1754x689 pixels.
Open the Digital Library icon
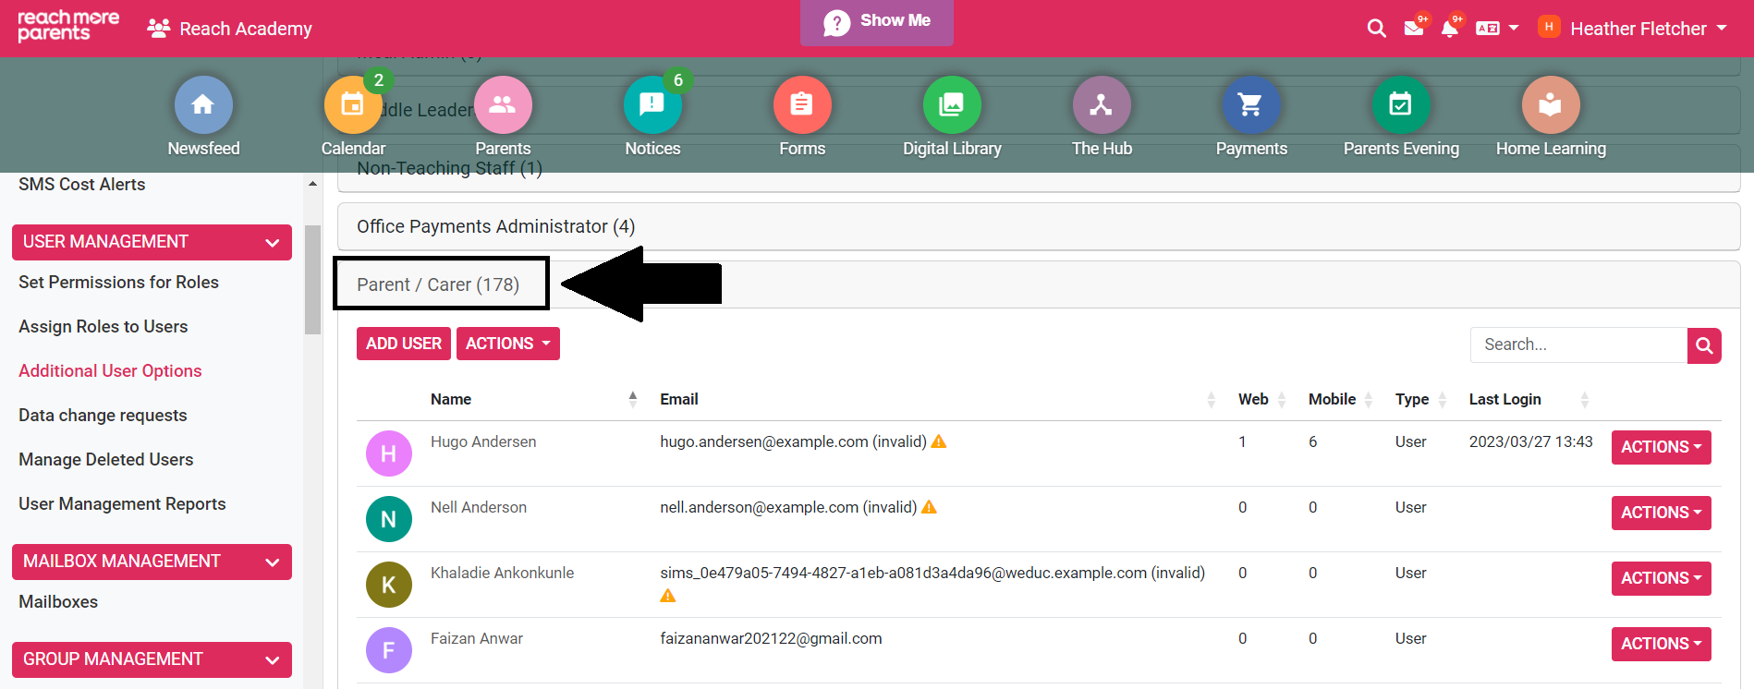(951, 105)
